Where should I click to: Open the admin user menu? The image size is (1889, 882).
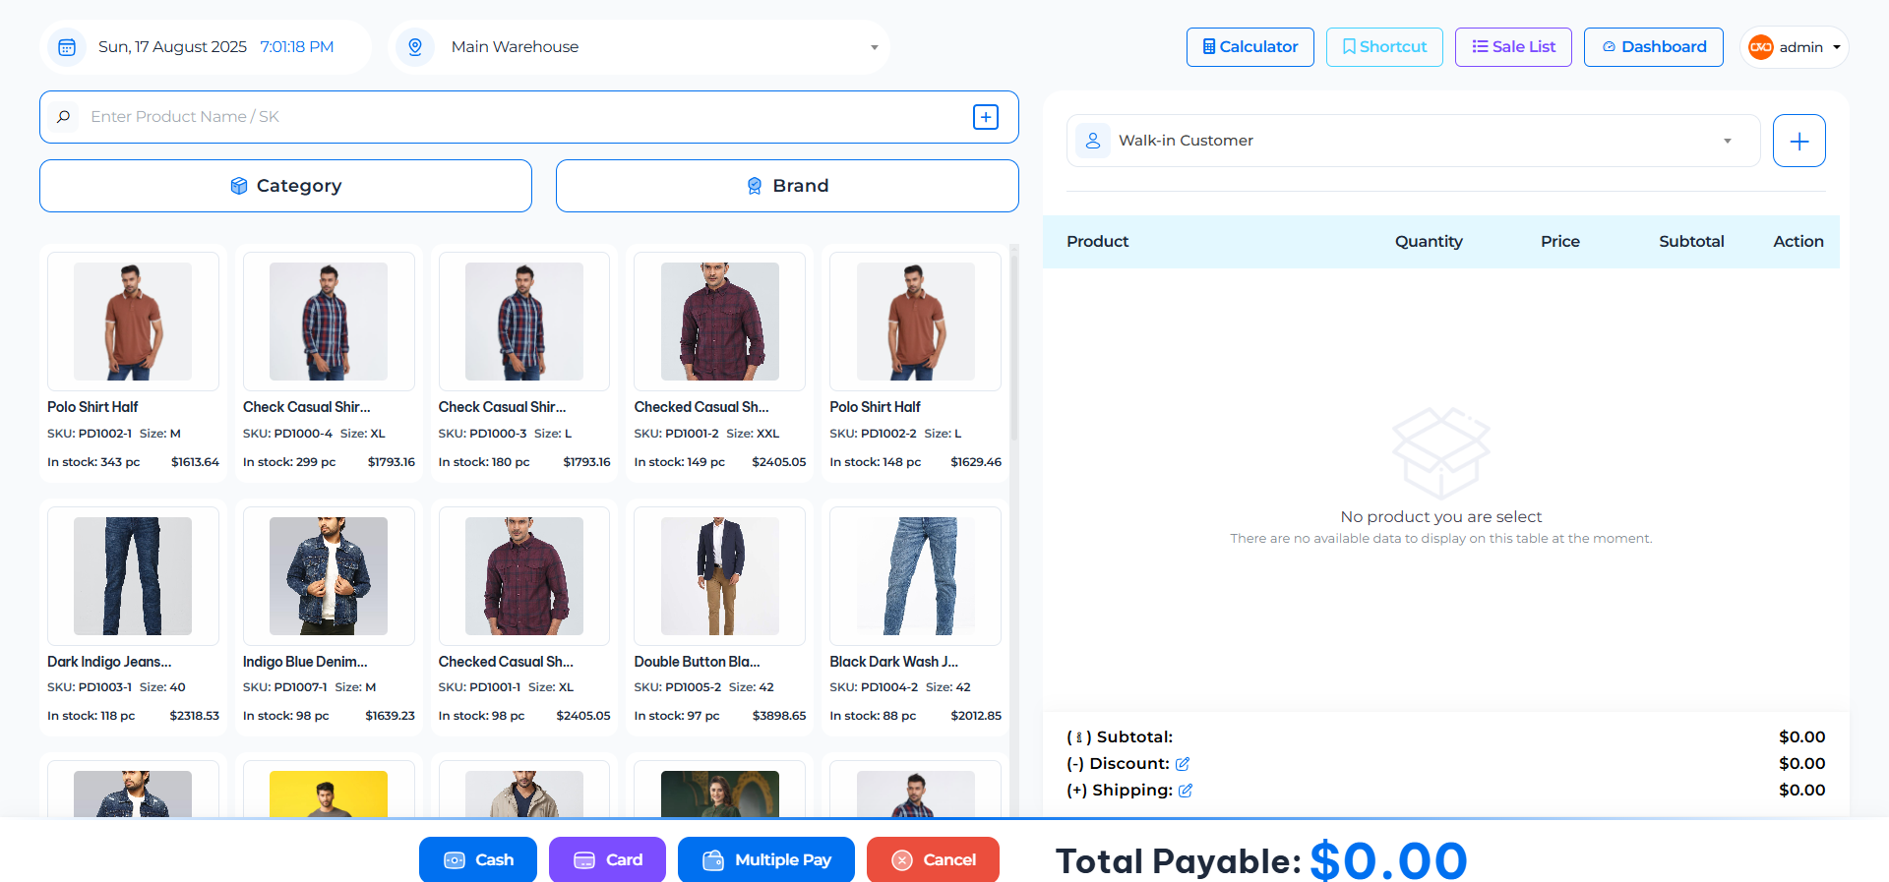tap(1795, 47)
